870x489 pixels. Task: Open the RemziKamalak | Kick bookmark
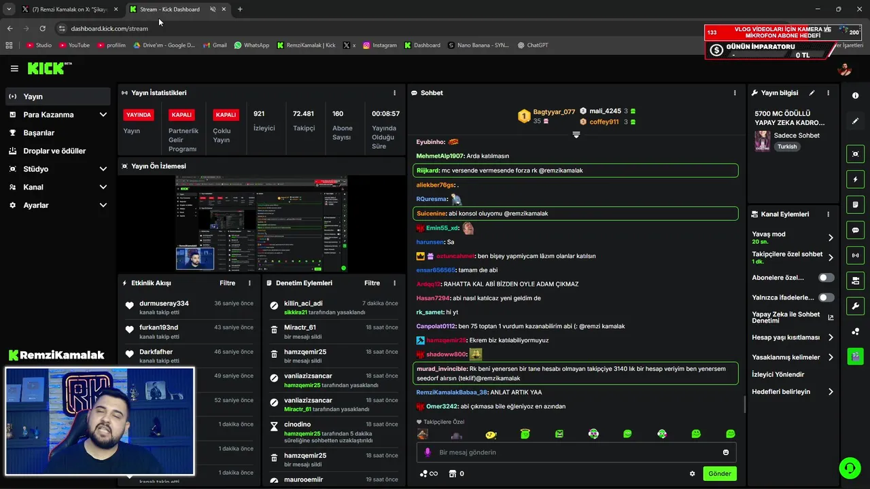[x=306, y=46]
